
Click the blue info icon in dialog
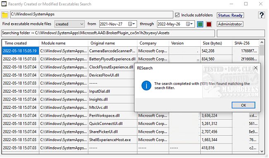[146, 86]
